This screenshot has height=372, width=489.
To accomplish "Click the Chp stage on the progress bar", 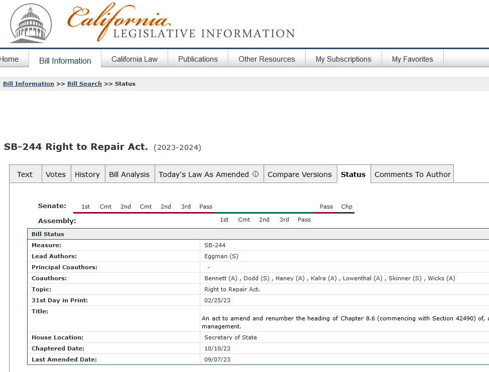I will tap(346, 207).
